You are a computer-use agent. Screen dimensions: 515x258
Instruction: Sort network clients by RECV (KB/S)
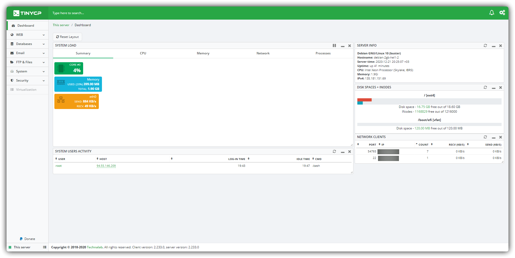[x=457, y=145]
